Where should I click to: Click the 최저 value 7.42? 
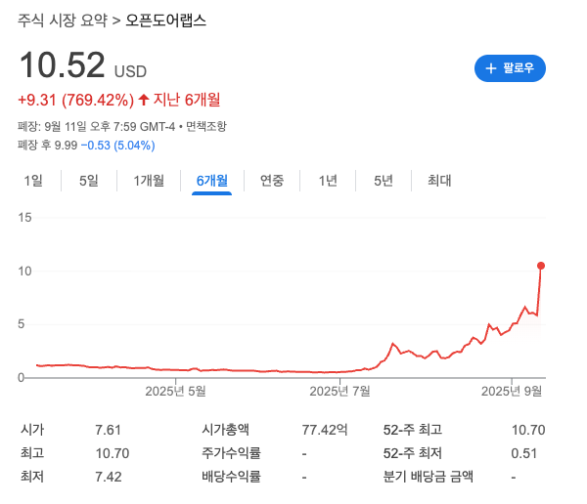coord(109,477)
